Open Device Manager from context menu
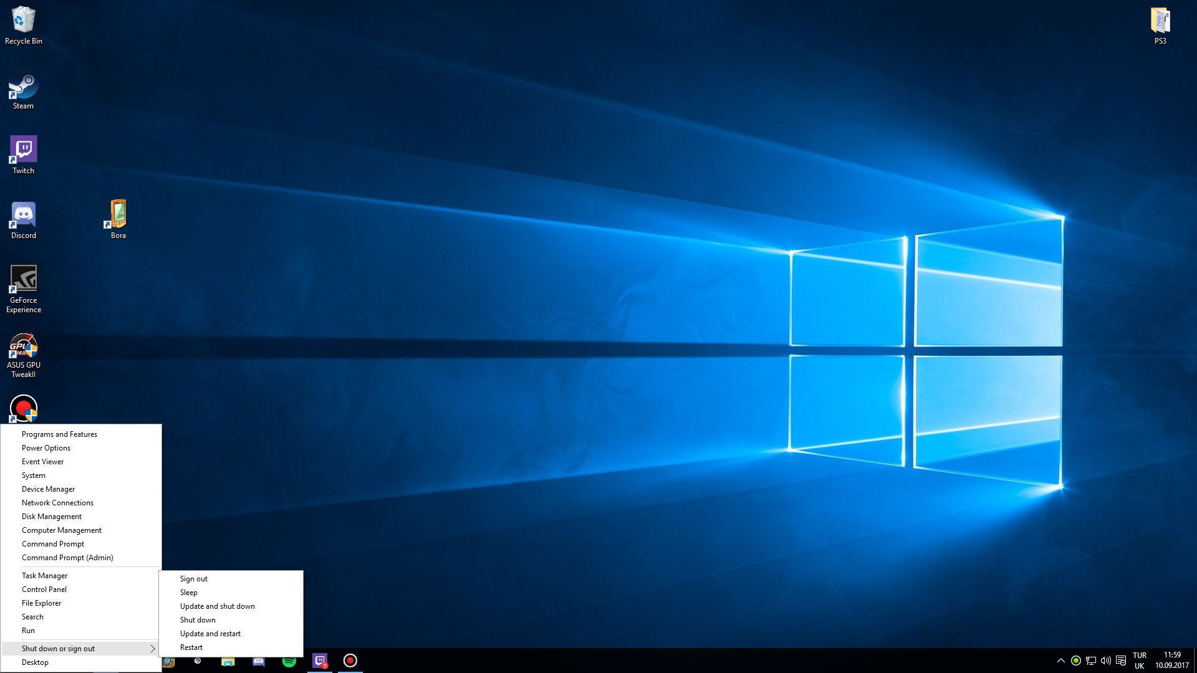 [47, 488]
